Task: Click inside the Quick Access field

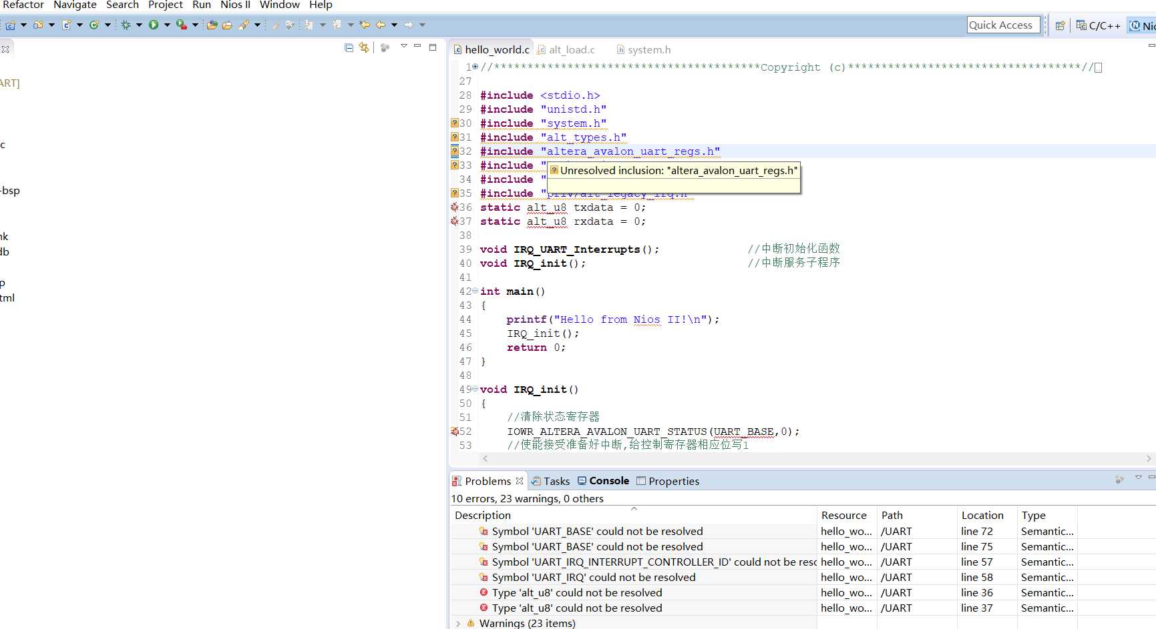Action: click(1003, 25)
